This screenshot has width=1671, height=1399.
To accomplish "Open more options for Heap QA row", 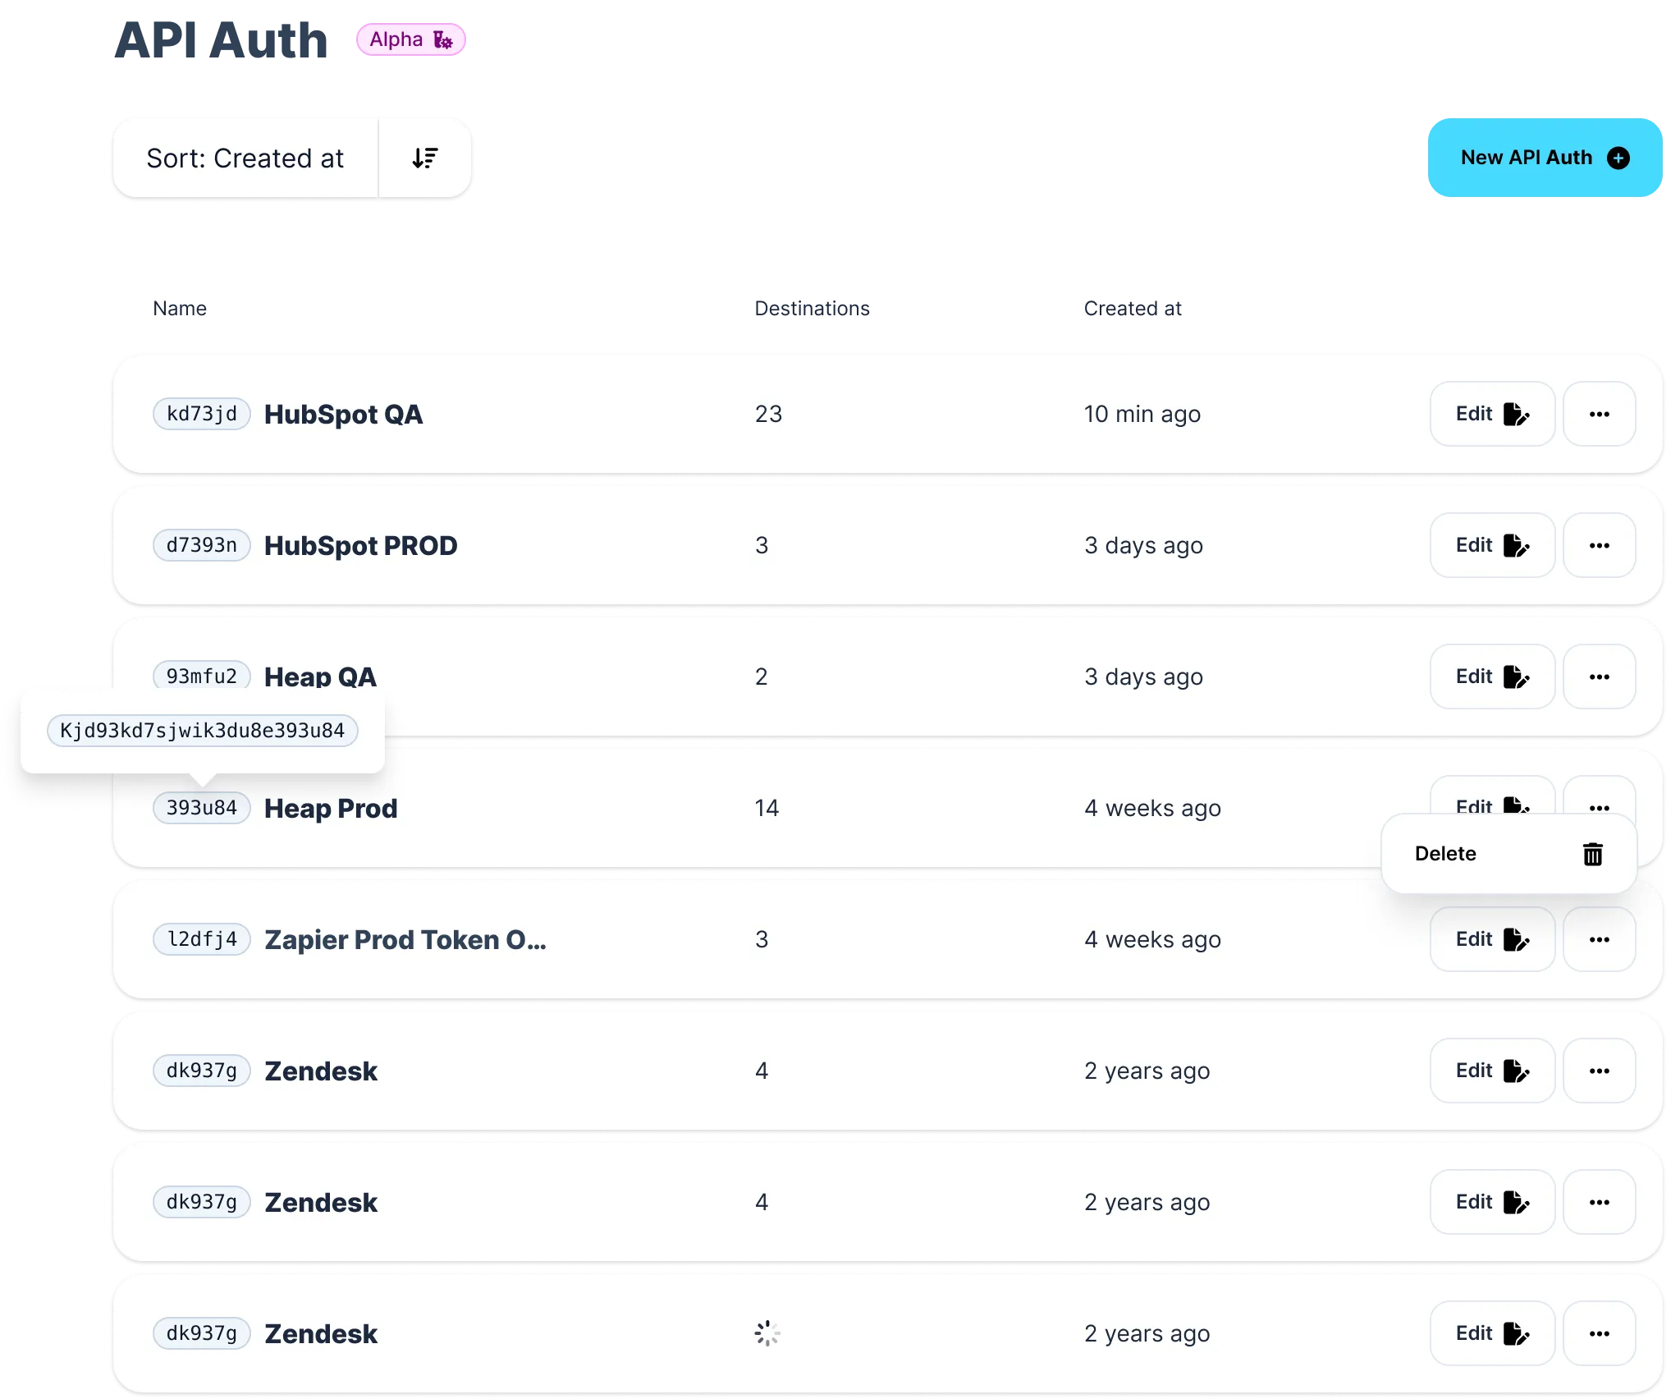I will (x=1599, y=677).
